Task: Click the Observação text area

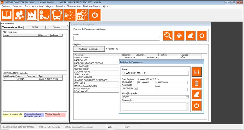Action: (x=154, y=106)
